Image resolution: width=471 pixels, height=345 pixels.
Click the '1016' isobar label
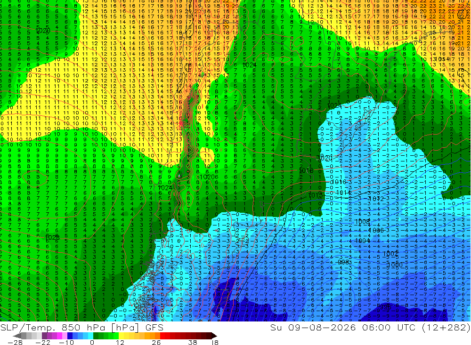pos(339,182)
